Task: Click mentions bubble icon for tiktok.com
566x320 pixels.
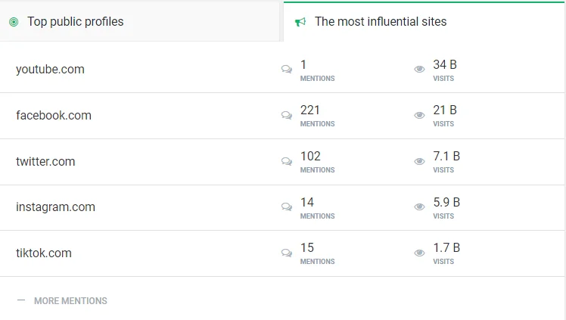Action: click(287, 253)
